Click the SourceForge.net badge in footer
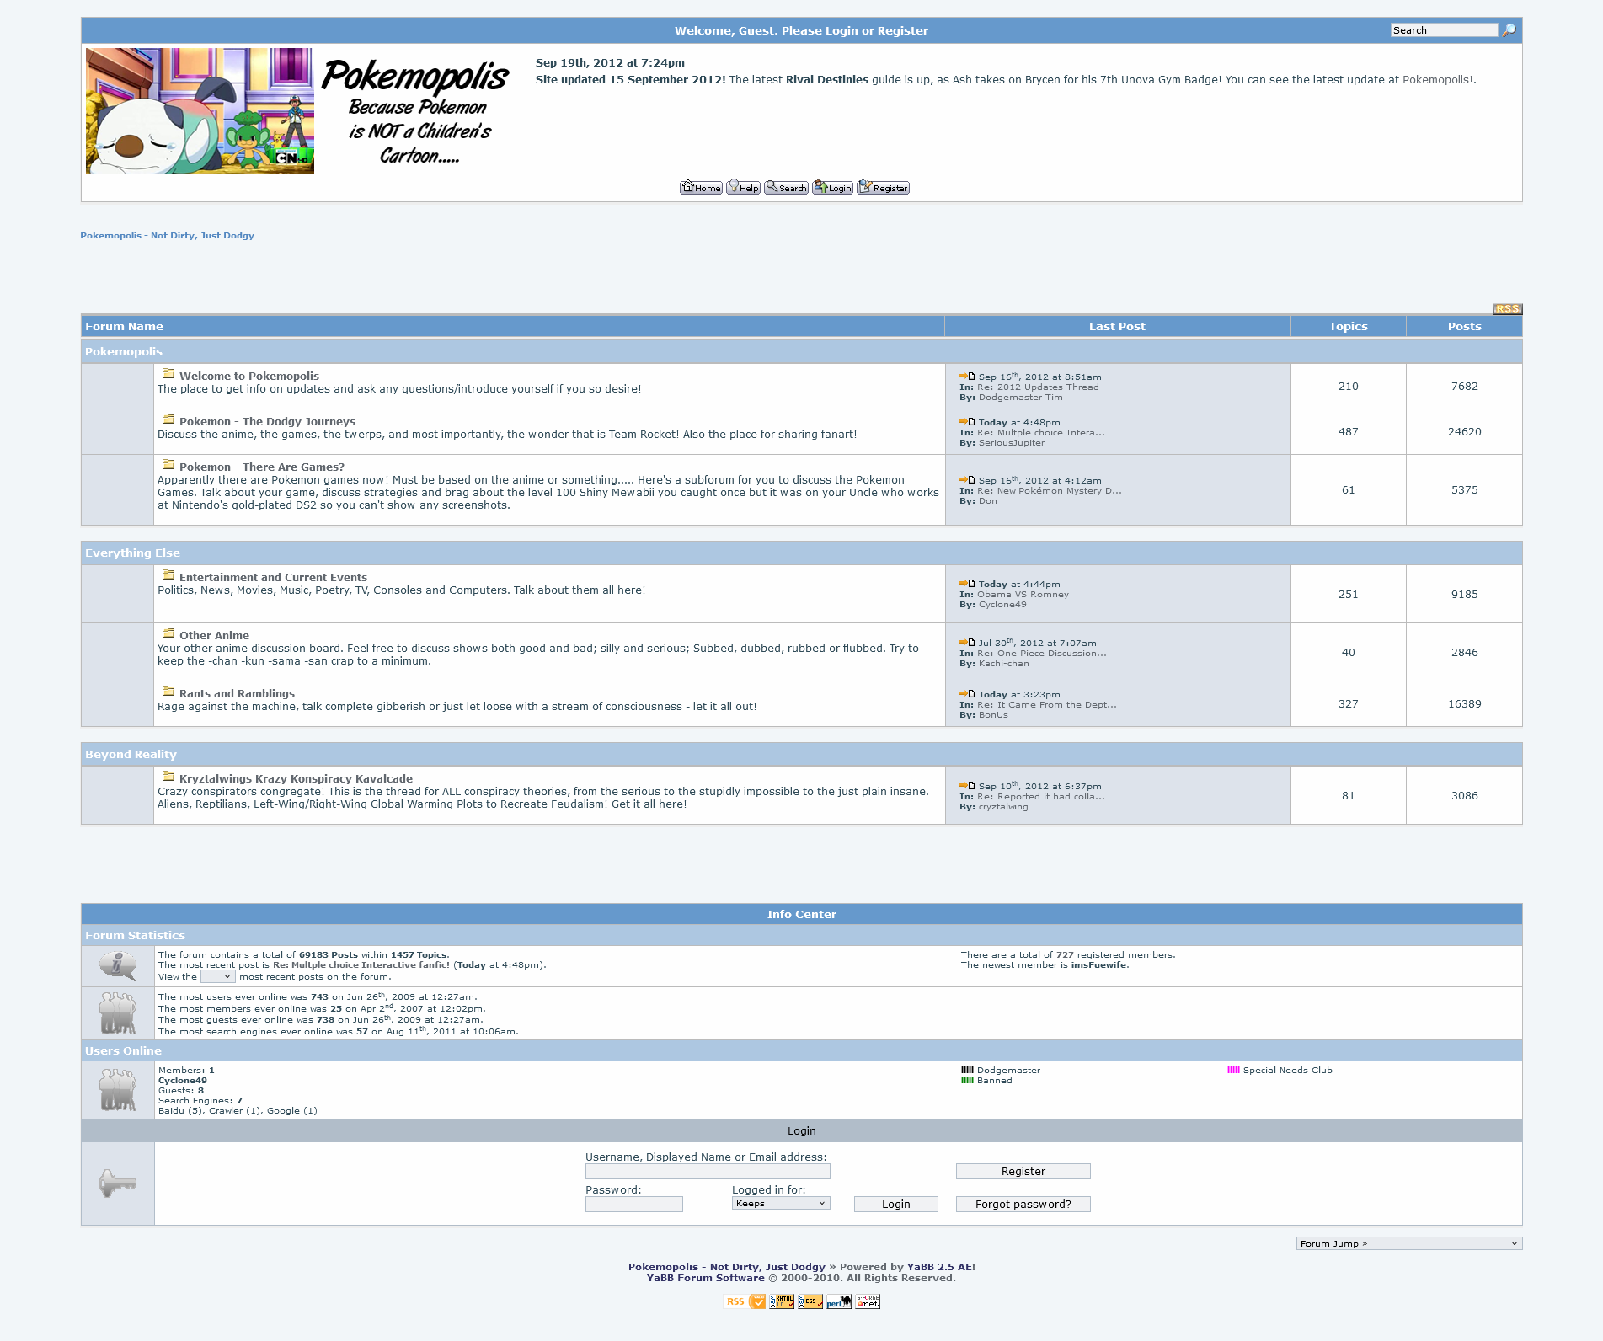 point(868,1301)
